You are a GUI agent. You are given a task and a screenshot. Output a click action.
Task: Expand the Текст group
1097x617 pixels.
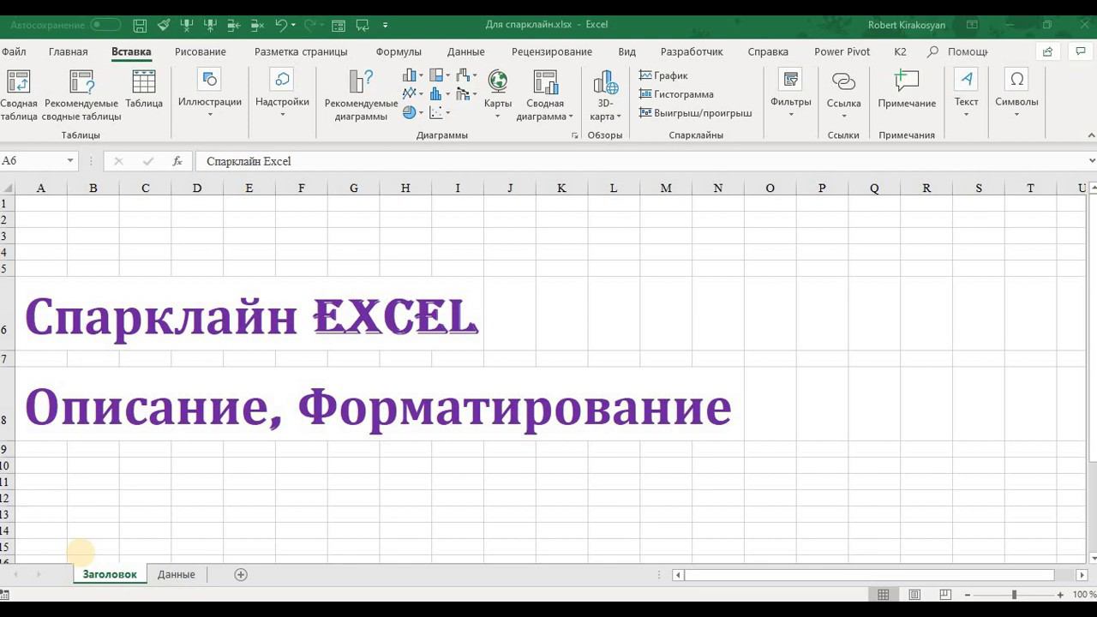click(967, 94)
